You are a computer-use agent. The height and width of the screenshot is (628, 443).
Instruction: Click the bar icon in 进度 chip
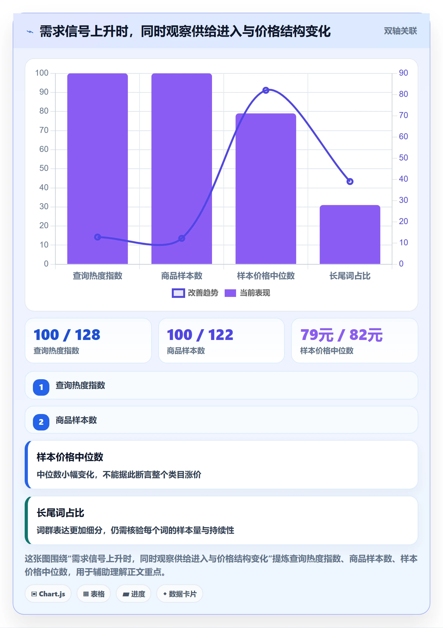[126, 594]
